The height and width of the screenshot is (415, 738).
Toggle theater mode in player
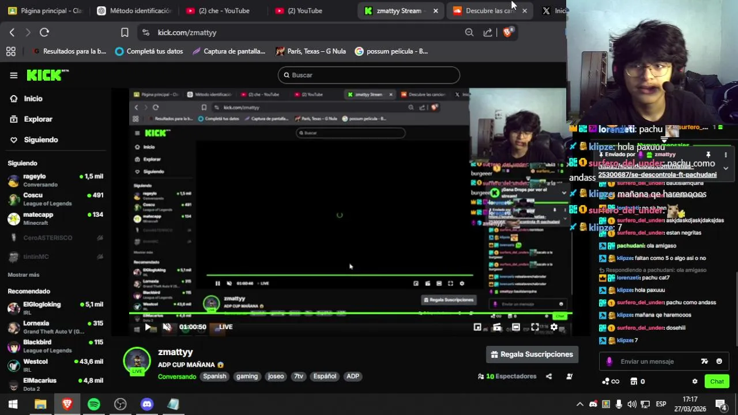coord(516,327)
